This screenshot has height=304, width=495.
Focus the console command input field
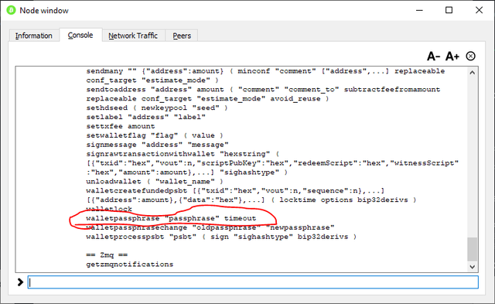(253, 282)
